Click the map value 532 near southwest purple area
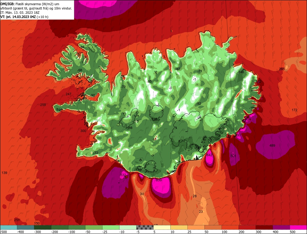 tap(123, 175)
